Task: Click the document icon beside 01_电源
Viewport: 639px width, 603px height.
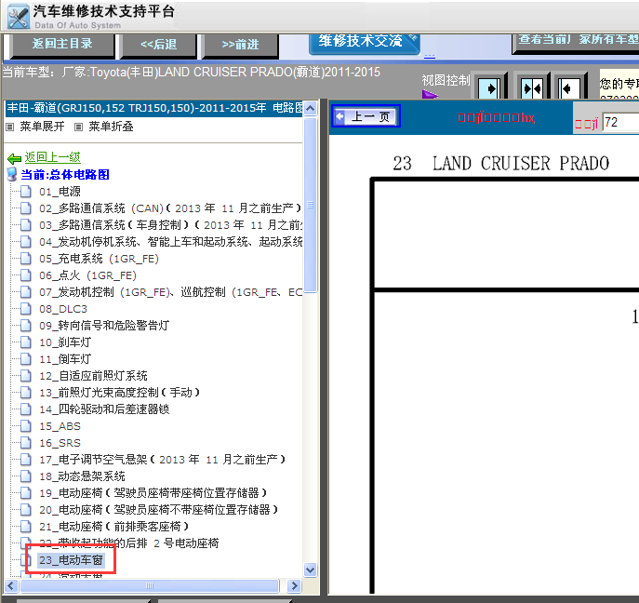Action: (26, 191)
